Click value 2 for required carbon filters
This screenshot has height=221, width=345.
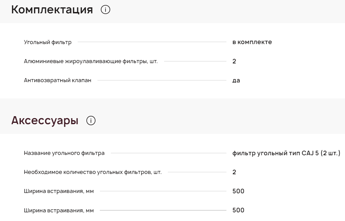coord(234,172)
